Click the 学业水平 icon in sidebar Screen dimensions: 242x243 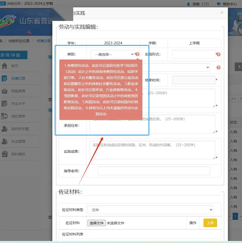[x=5, y=104]
